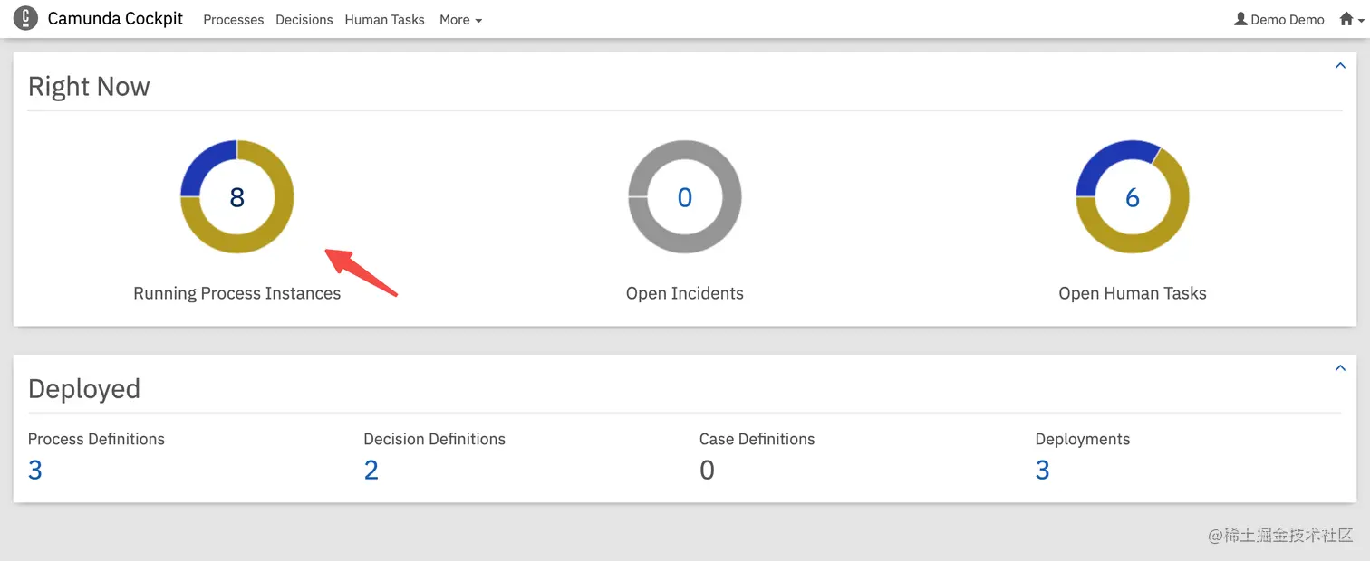Expand the More menu dropdown
1370x561 pixels.
tap(460, 19)
